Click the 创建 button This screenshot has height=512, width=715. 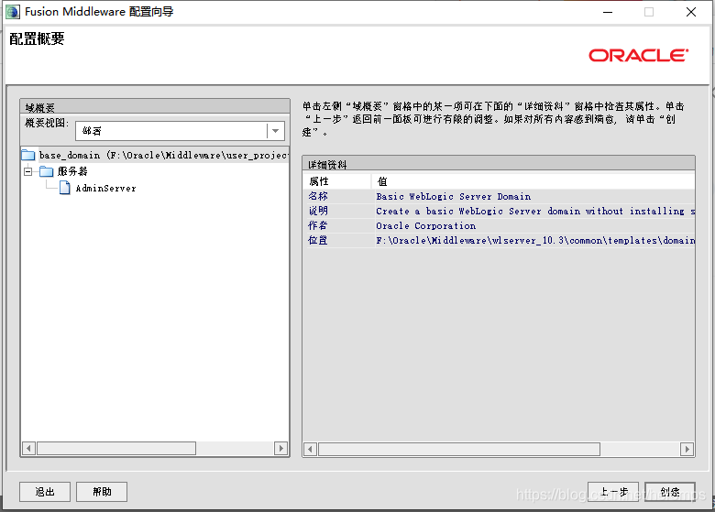(x=670, y=492)
